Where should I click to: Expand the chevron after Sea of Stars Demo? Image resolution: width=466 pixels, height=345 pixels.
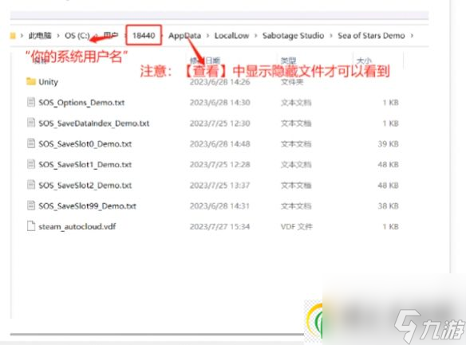coord(412,36)
